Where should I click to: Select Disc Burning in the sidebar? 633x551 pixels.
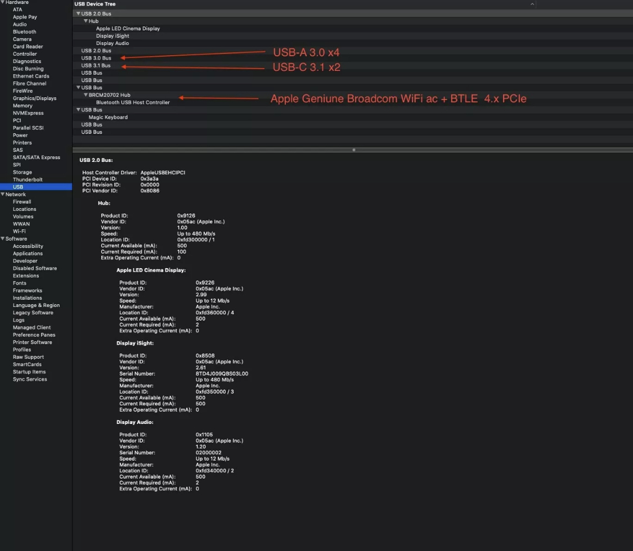(x=28, y=69)
